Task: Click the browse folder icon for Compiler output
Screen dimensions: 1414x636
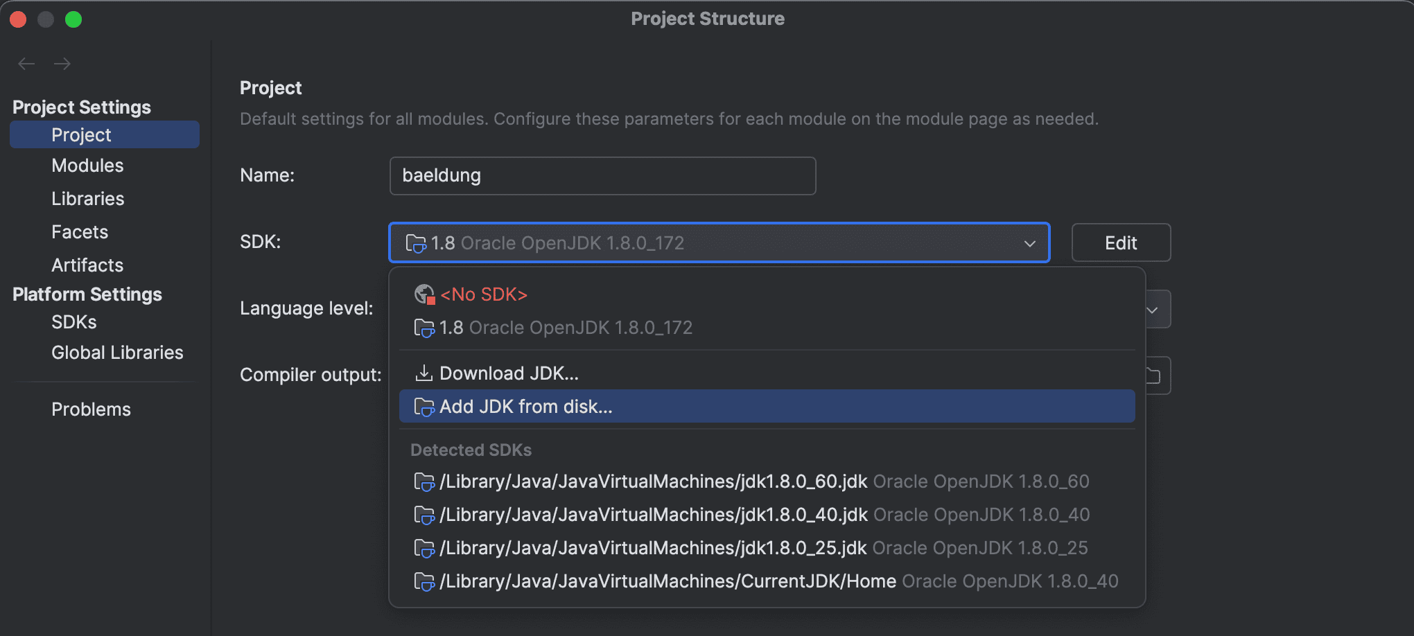Action: tap(1154, 376)
